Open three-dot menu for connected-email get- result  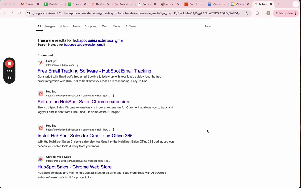click(x=113, y=96)
